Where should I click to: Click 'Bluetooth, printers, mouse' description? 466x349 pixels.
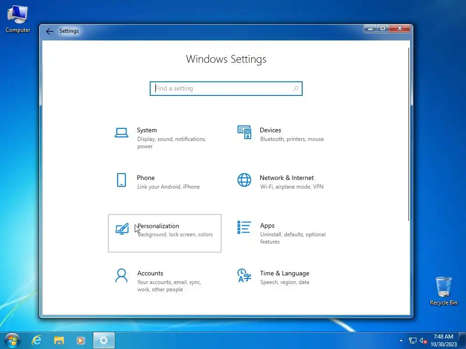[x=292, y=139]
